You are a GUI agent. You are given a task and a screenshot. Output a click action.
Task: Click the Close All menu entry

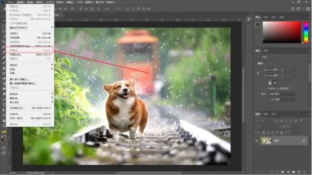tap(30, 38)
